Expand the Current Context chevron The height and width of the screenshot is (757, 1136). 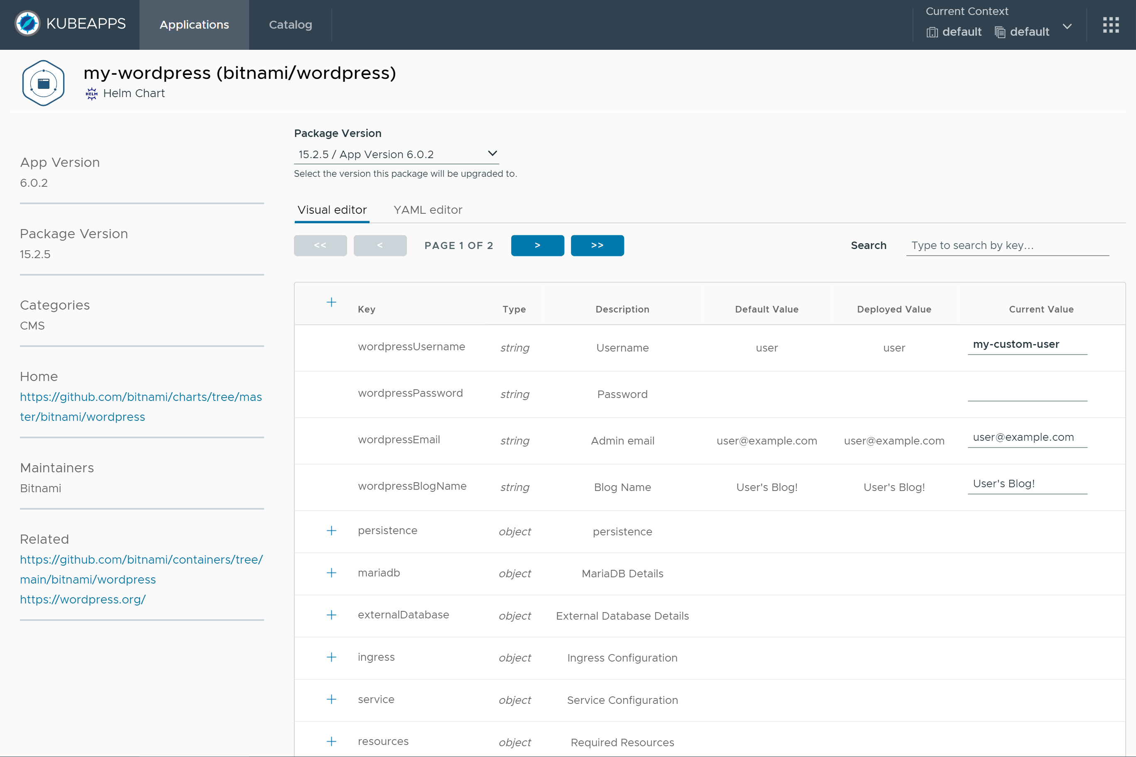point(1067,27)
